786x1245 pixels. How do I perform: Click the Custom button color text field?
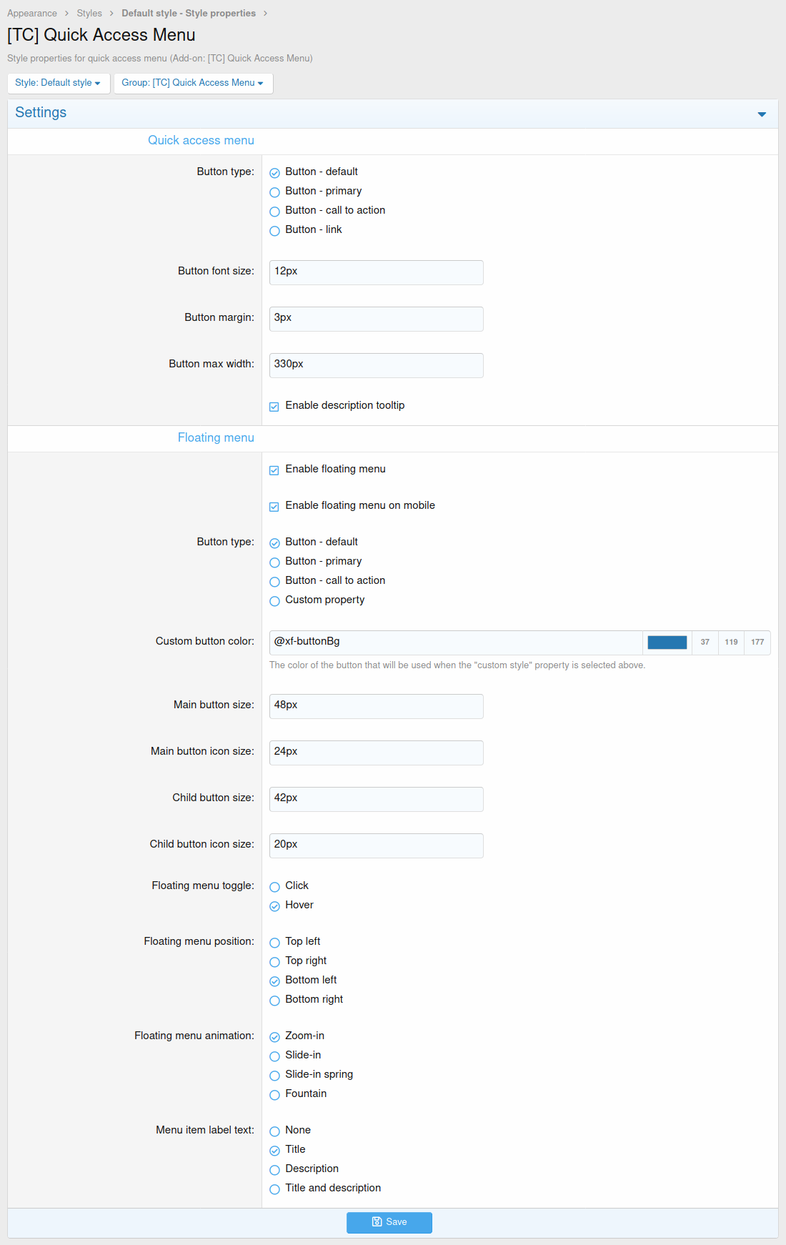455,643
